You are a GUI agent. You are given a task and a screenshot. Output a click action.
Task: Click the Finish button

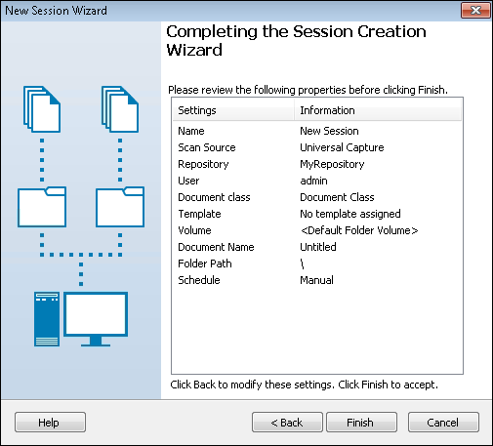click(x=361, y=423)
